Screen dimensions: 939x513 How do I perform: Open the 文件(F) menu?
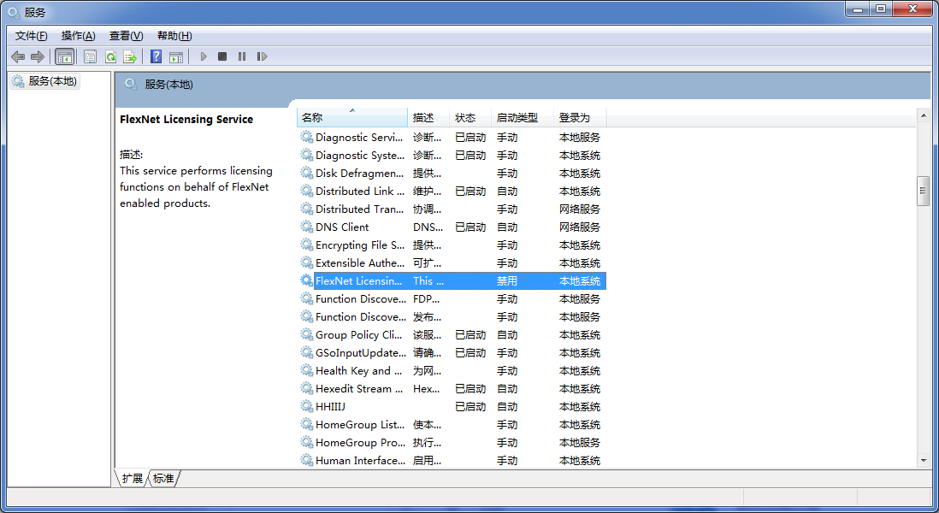[31, 36]
